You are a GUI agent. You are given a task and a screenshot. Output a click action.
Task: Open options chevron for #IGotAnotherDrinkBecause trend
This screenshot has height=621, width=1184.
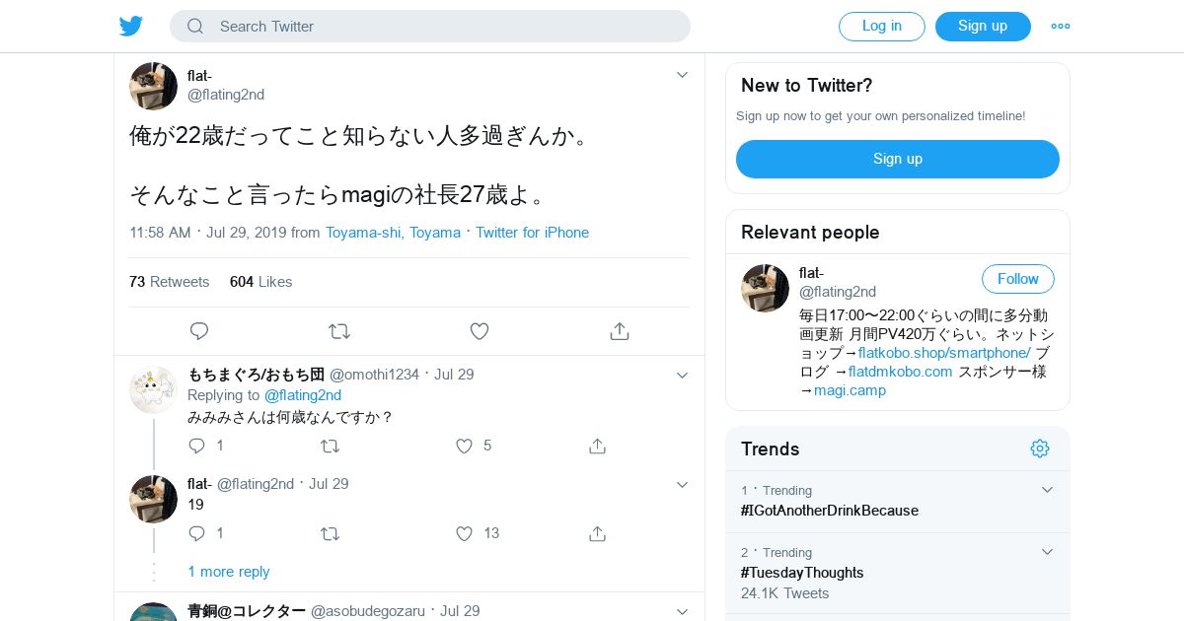point(1048,490)
